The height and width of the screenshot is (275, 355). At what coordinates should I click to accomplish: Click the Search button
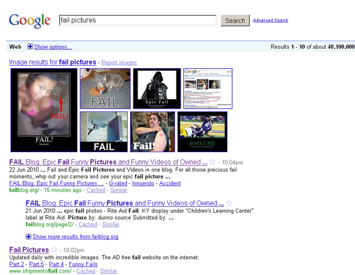235,21
